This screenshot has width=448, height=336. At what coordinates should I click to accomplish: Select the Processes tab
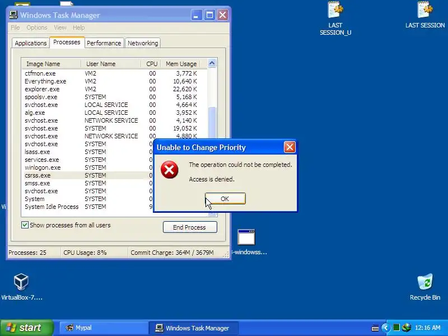click(67, 43)
